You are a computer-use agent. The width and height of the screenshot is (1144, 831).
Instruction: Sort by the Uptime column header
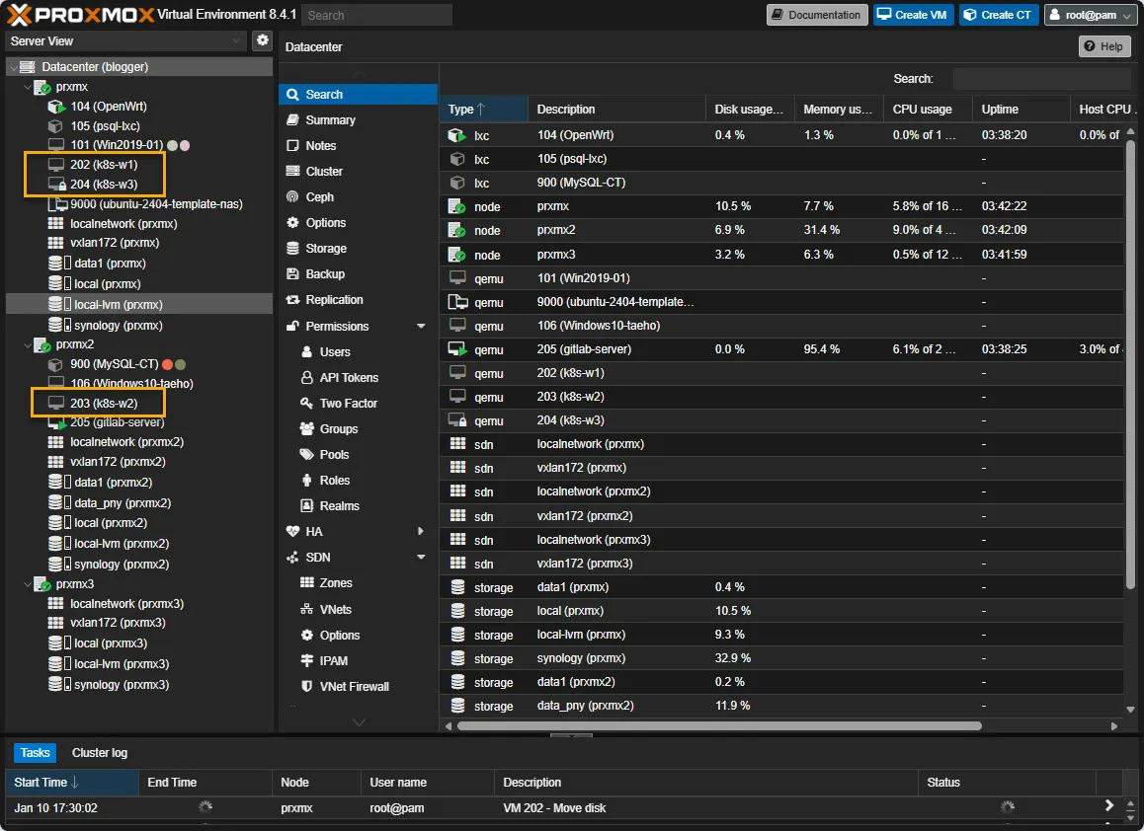(x=1020, y=110)
